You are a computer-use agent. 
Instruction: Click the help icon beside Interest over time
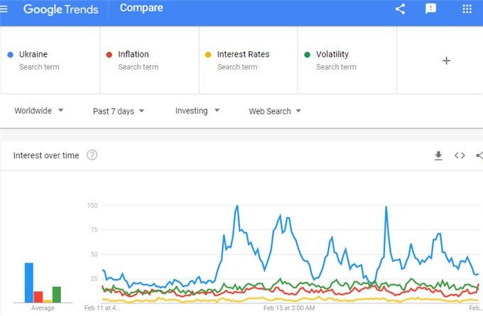[x=92, y=155]
